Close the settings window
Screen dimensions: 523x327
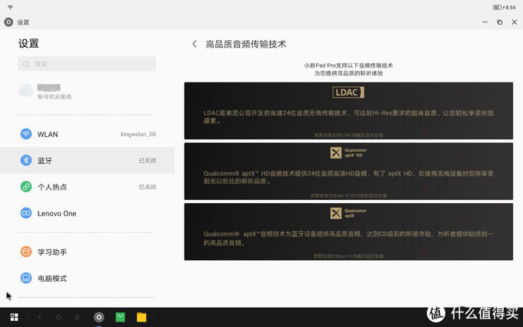pyautogui.click(x=515, y=22)
